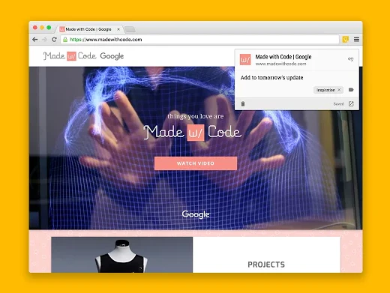The image size is (390, 293).
Task: Click the Made with Code | Google note title
Action: tap(283, 57)
